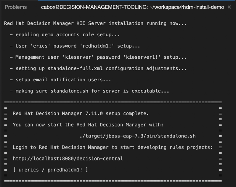The width and height of the screenshot is (236, 187).
Task: Click the ./target/jboss-eap-7.3/bin/standalone.sh path
Action: [x=138, y=136]
